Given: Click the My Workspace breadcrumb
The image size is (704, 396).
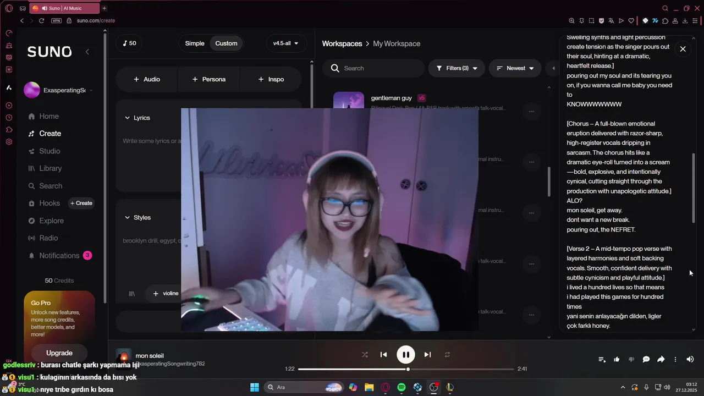Looking at the screenshot, I should (x=397, y=43).
